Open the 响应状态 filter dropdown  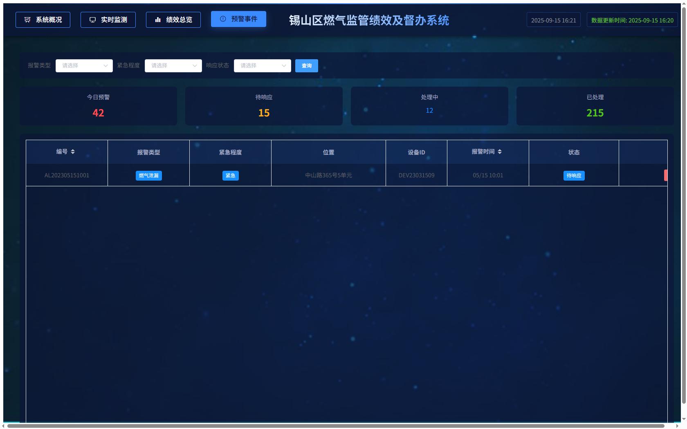(x=262, y=66)
